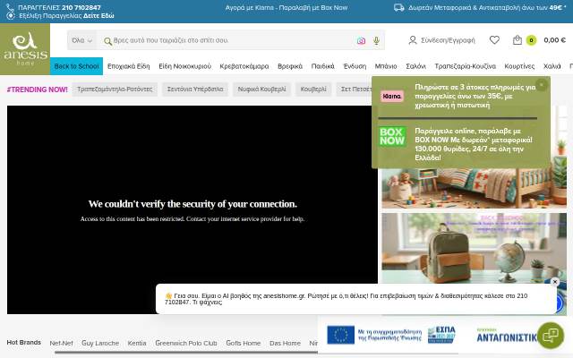Close the AI assistant message bubble

point(555,282)
